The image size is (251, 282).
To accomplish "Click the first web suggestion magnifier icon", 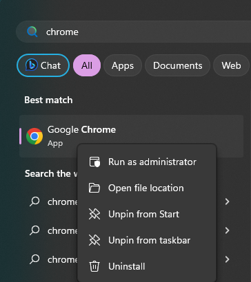I will (x=34, y=202).
